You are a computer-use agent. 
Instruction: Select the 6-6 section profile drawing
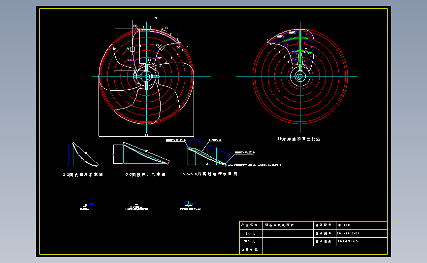(141, 153)
